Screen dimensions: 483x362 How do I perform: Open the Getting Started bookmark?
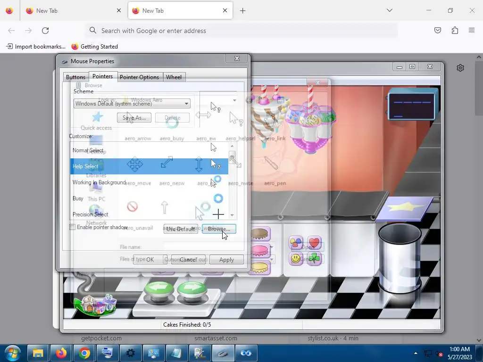tap(94, 47)
